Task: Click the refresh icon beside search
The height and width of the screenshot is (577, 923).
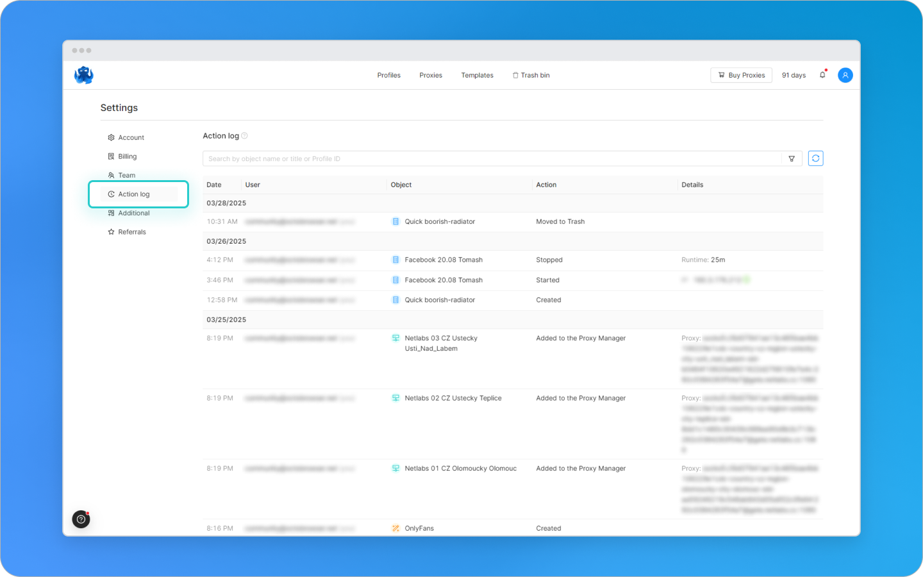Action: pyautogui.click(x=815, y=158)
